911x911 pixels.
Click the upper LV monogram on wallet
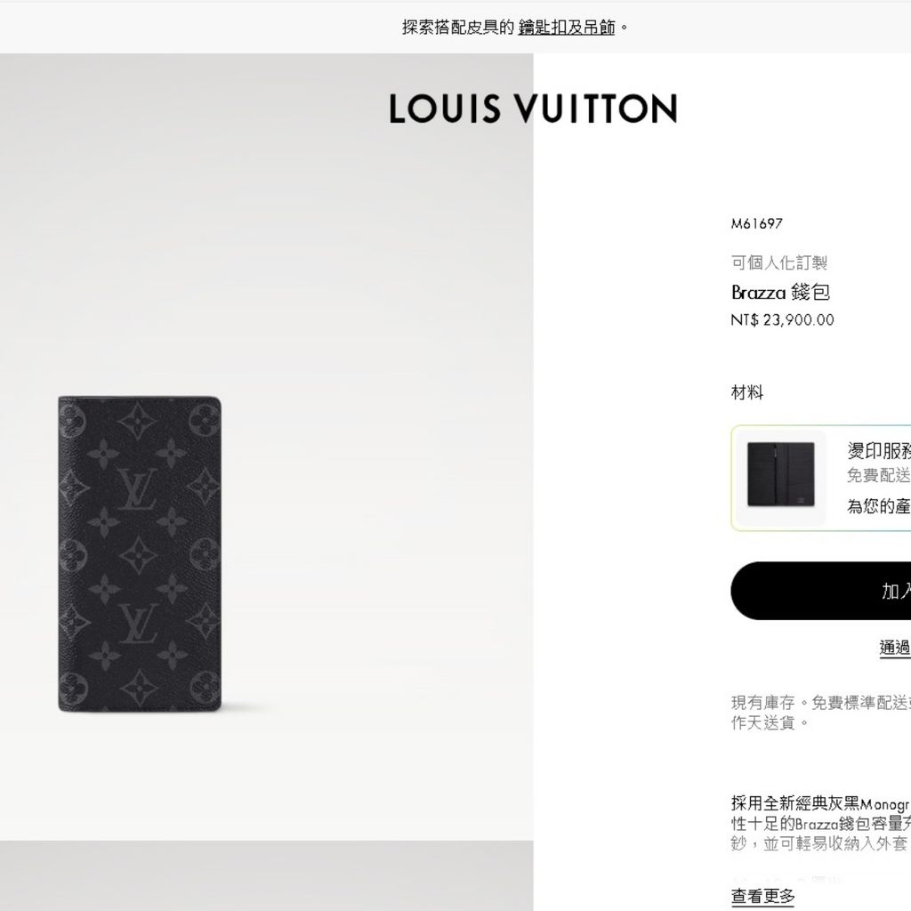[138, 488]
